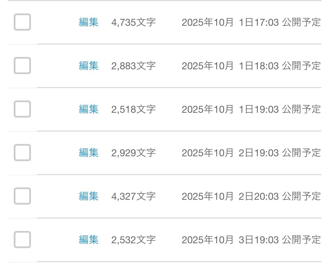Click the 10月2日19:03 公開予定 schedule
The width and height of the screenshot is (335, 263).
(x=251, y=153)
